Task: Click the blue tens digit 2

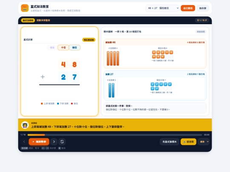Action: coord(63,77)
